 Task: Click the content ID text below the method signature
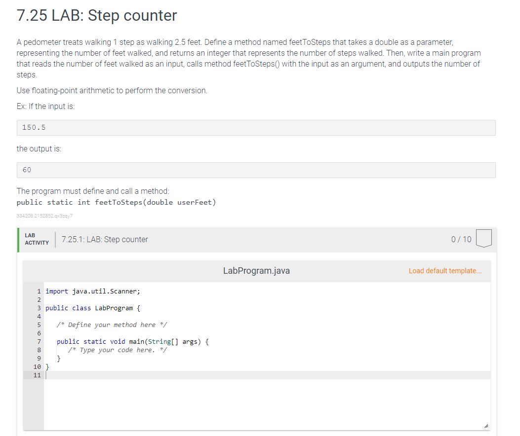pos(44,216)
